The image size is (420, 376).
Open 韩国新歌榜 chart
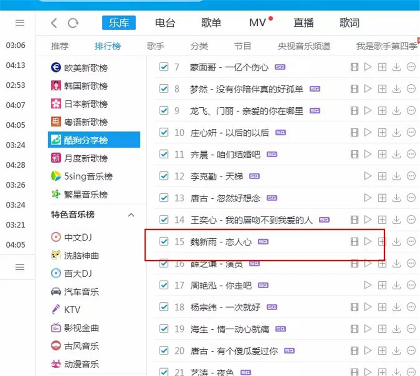79,86
